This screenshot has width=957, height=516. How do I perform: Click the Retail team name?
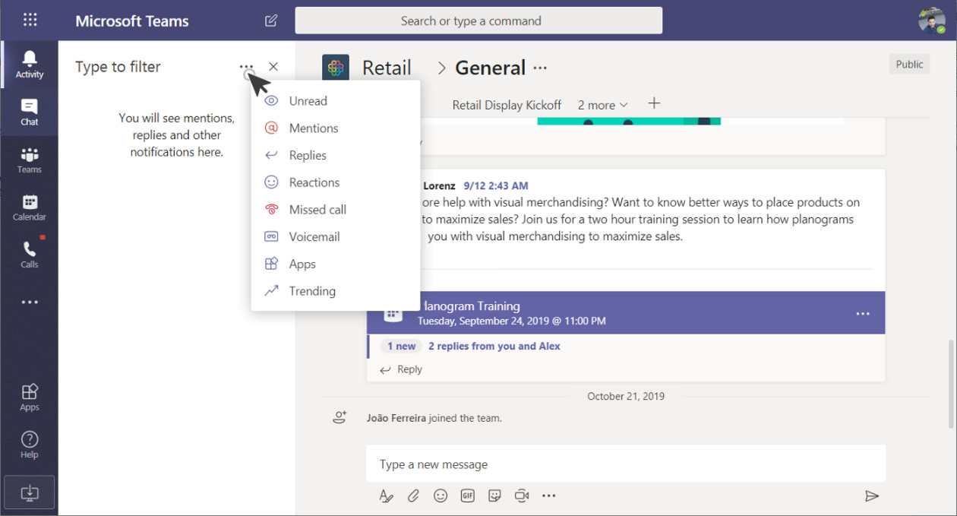coord(387,68)
